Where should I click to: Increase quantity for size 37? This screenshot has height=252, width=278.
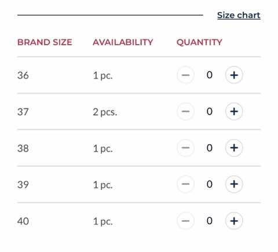234,111
